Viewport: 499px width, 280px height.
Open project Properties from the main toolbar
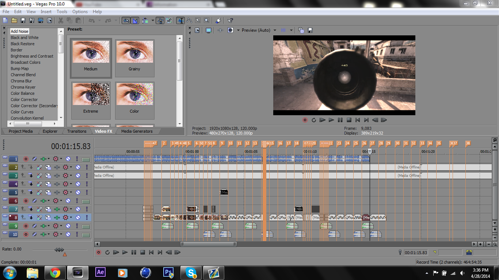[x=49, y=20]
